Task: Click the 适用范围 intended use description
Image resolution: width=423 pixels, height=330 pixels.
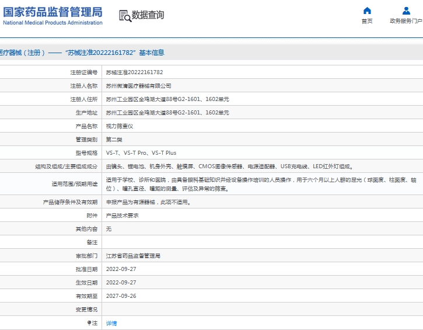Action: click(x=261, y=184)
